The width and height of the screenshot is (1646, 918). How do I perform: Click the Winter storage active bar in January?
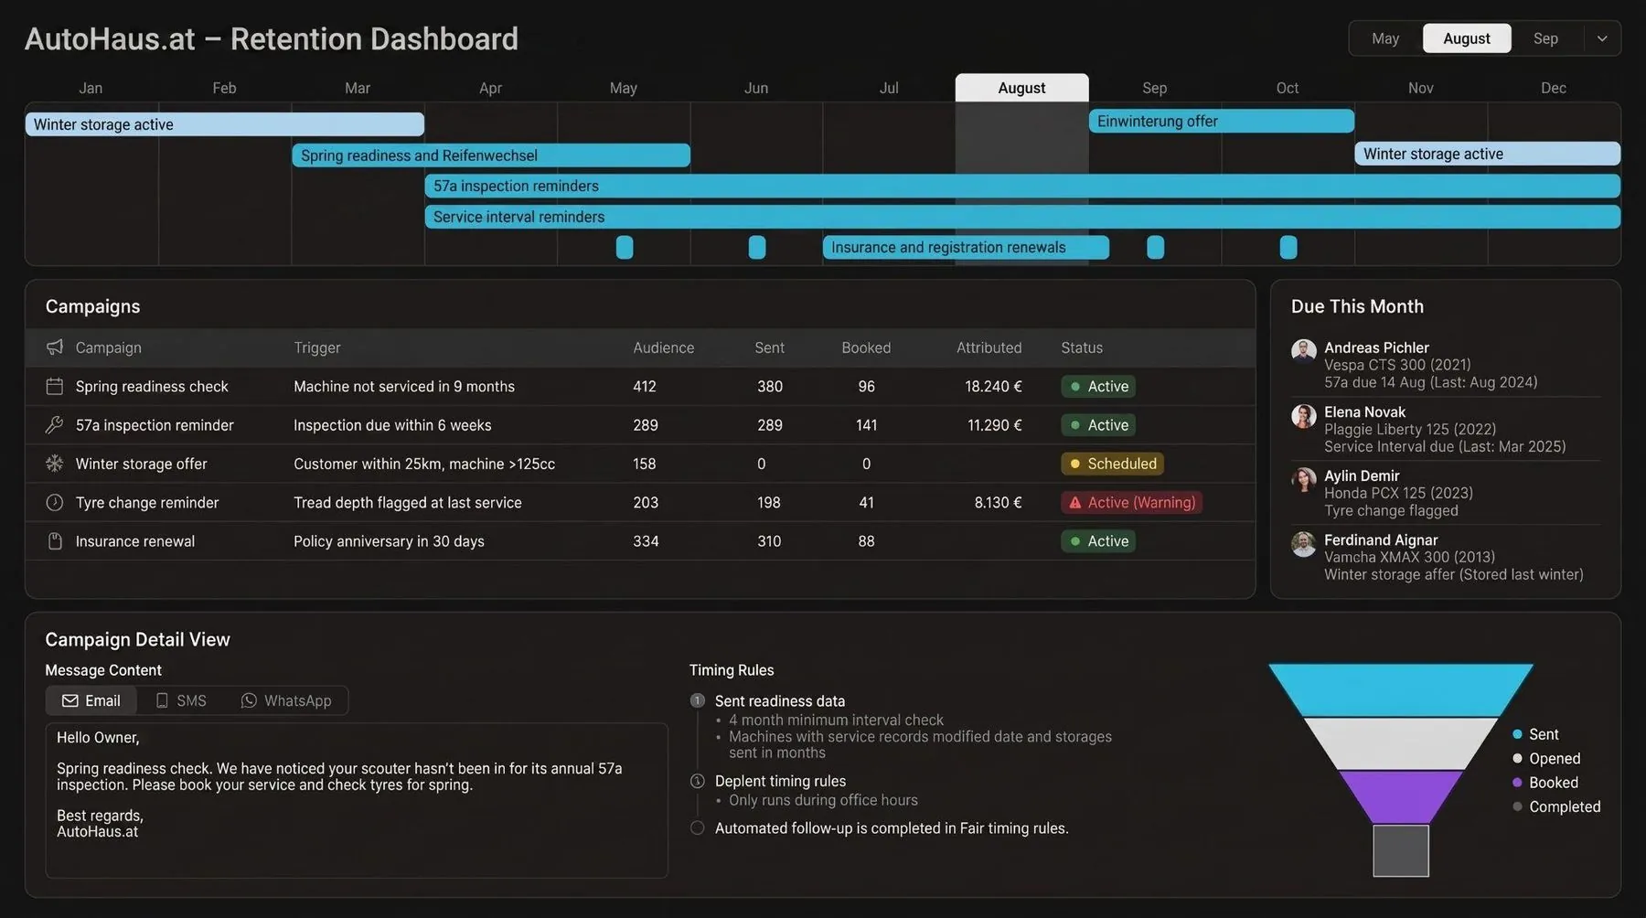pos(224,124)
